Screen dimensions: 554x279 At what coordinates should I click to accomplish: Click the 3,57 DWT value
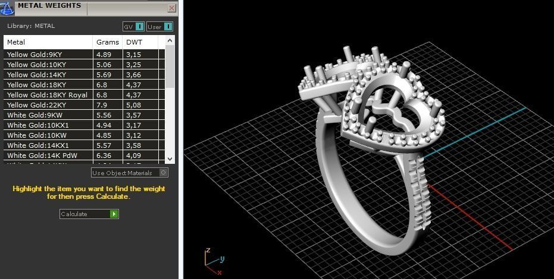(x=133, y=115)
